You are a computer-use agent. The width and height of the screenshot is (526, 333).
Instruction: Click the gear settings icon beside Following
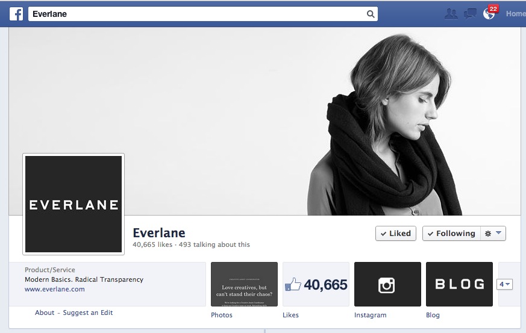click(x=488, y=234)
